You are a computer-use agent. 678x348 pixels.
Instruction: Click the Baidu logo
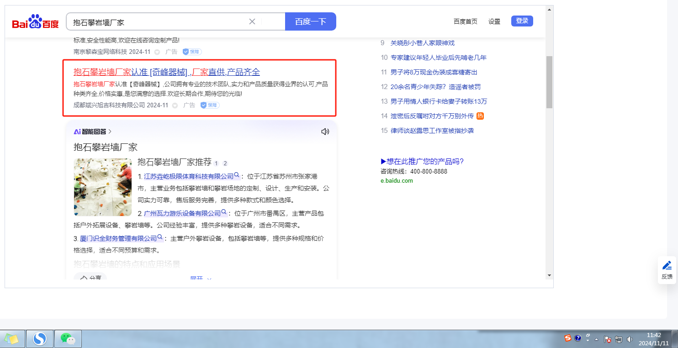(x=35, y=22)
